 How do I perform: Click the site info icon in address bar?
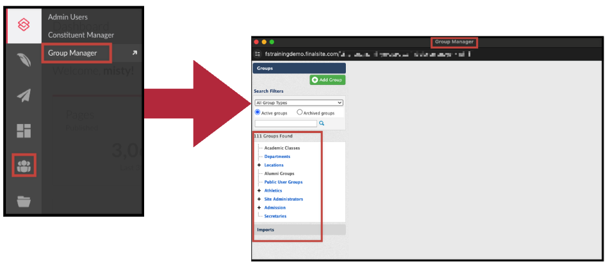tap(258, 54)
